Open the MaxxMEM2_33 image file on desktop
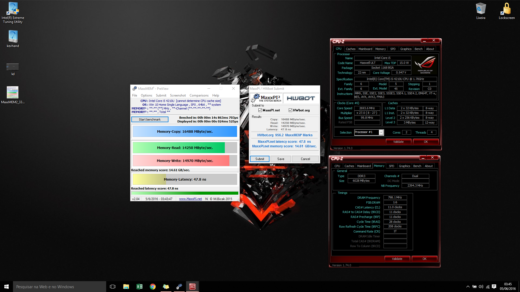This screenshot has height=292, width=520. pos(13,95)
